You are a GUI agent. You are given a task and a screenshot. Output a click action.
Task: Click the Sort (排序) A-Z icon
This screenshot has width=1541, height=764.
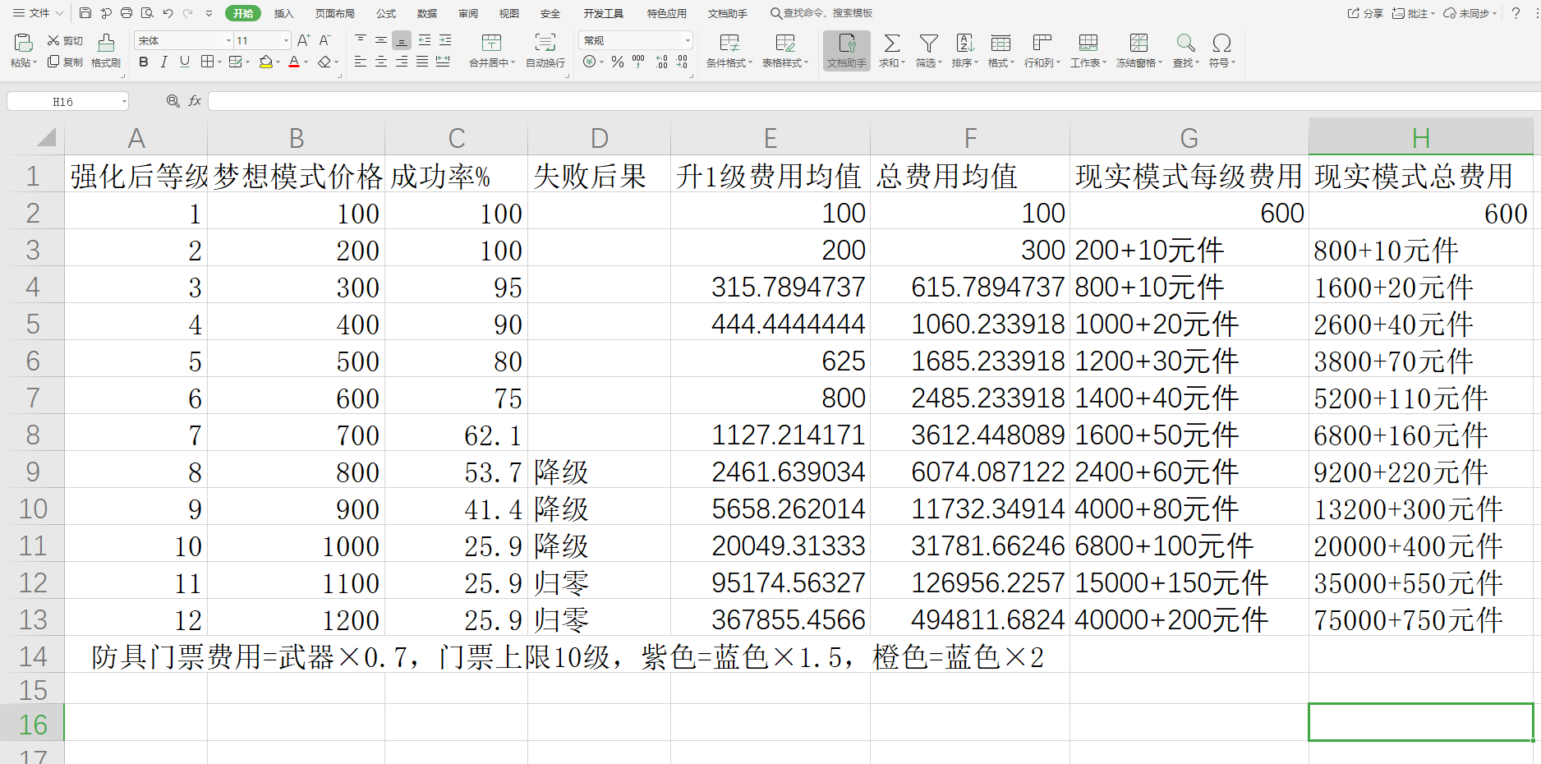coord(965,44)
